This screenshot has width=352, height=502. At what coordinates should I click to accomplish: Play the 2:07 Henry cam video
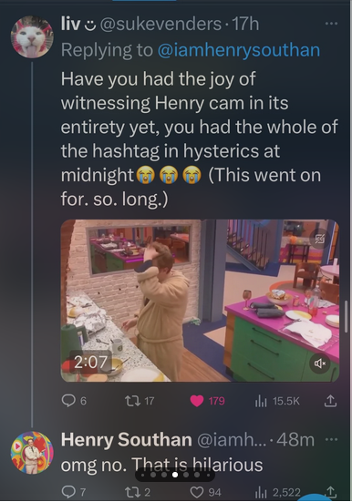pos(200,301)
